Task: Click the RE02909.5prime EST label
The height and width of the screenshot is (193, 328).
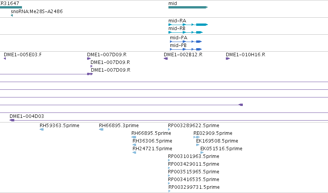Action: click(213, 133)
